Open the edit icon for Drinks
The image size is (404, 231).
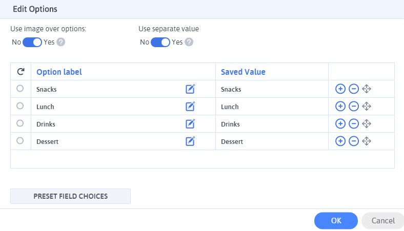point(190,123)
